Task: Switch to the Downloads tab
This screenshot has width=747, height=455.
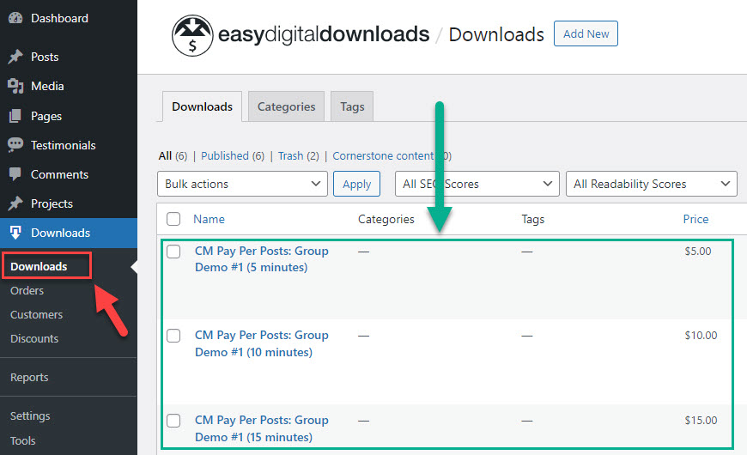Action: (x=202, y=106)
